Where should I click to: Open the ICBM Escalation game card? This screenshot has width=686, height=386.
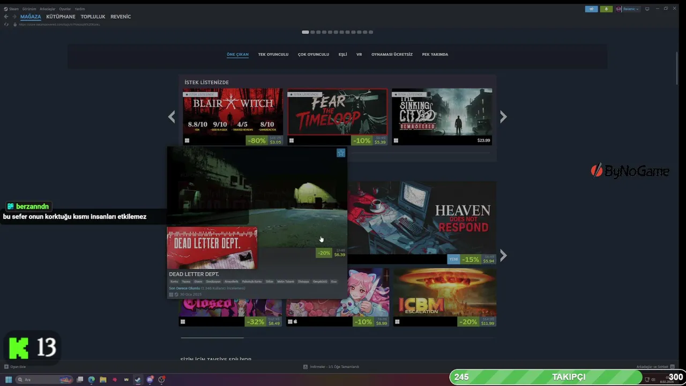445,297
